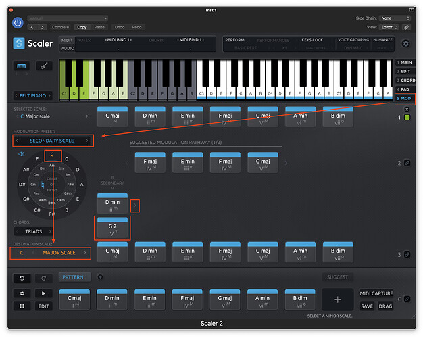Click Undo in plugin header
This screenshot has height=338, width=423.
pyautogui.click(x=120, y=27)
